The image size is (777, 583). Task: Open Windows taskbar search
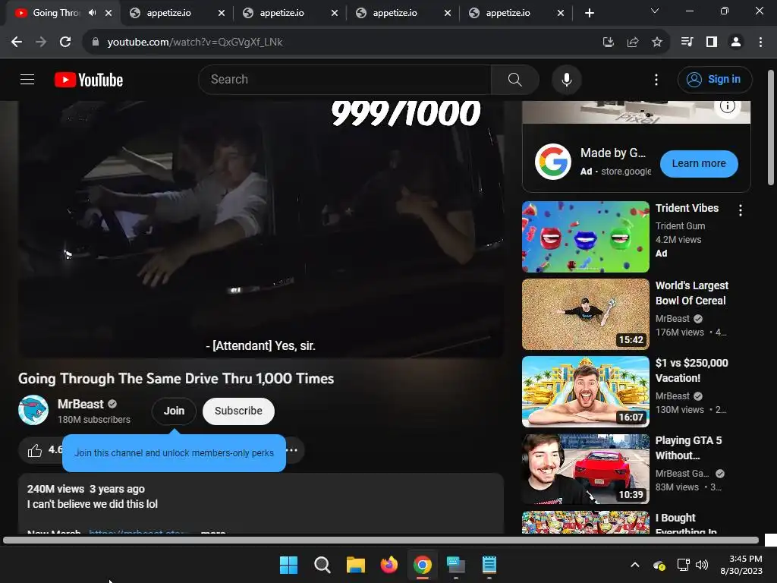pyautogui.click(x=322, y=565)
